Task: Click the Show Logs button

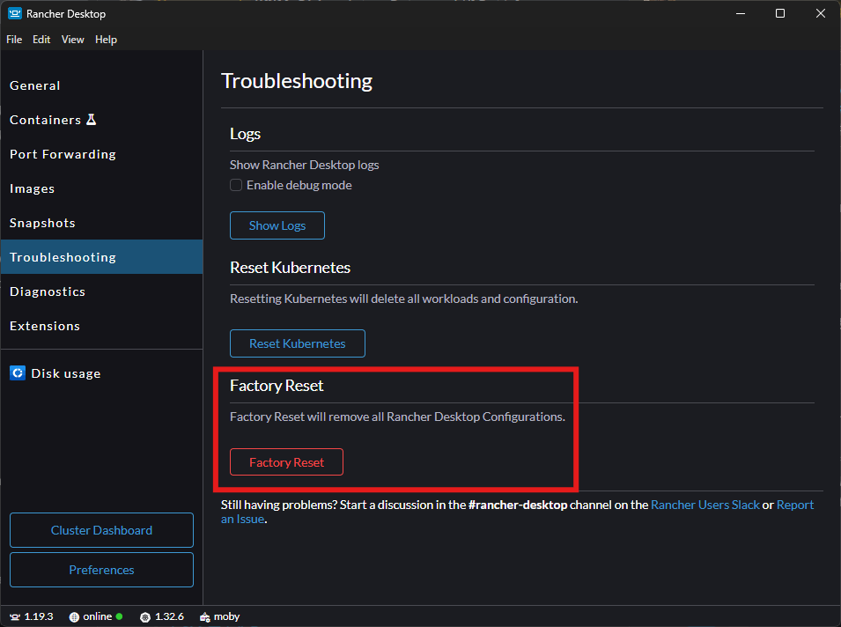Action: pyautogui.click(x=277, y=225)
